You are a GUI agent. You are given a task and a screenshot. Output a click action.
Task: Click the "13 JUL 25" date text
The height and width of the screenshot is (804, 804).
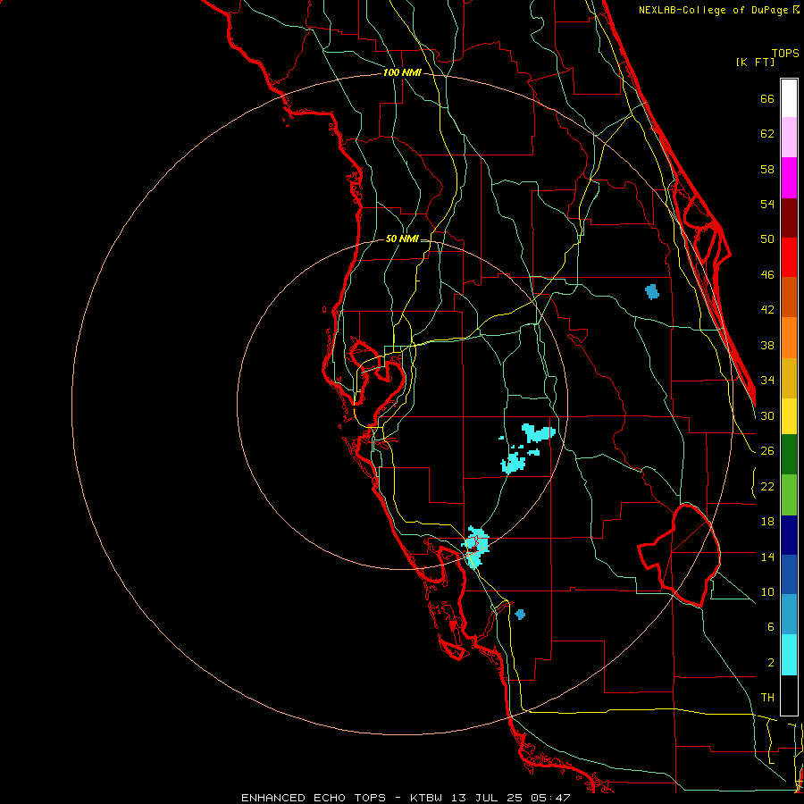487,798
